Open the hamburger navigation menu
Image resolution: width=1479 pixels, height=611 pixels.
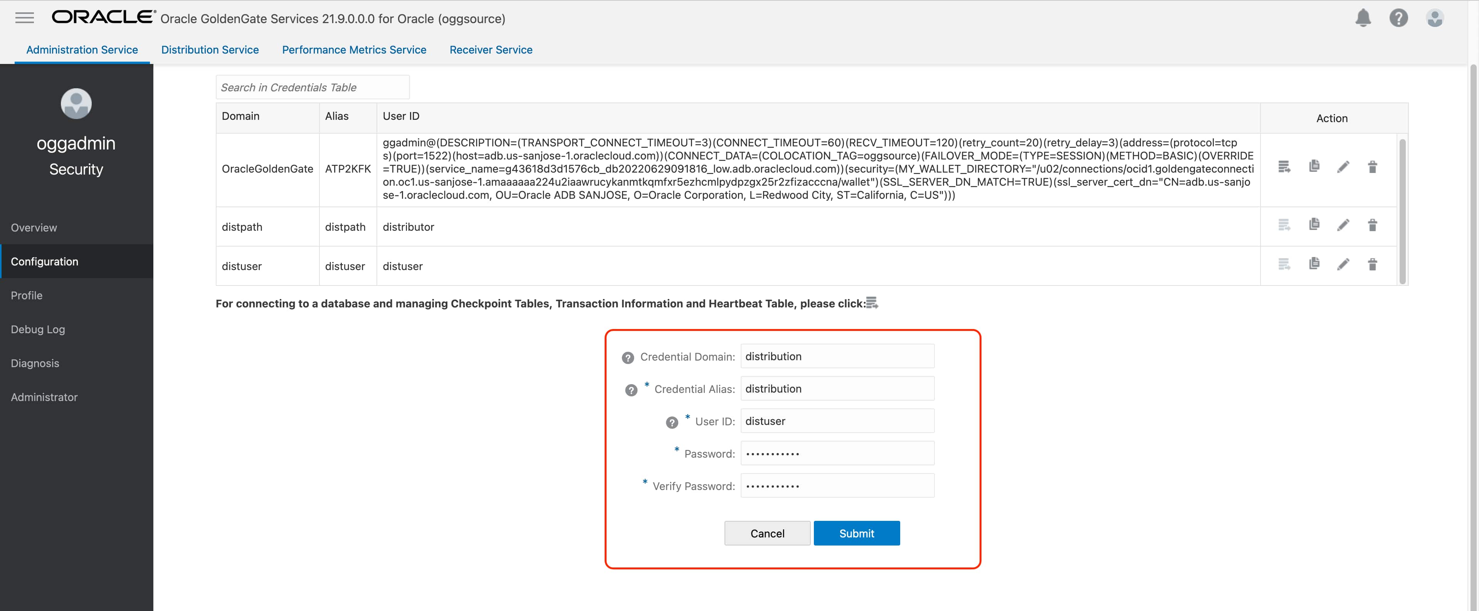24,18
